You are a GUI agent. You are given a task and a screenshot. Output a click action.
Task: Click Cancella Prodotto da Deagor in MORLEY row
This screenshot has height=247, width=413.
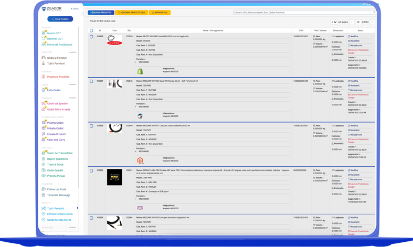pyautogui.click(x=358, y=186)
